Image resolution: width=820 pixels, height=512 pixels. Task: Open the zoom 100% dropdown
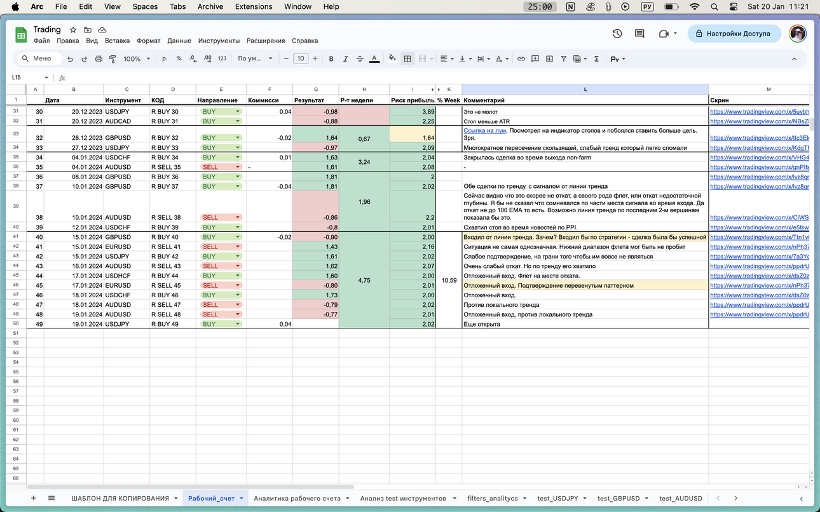(x=137, y=58)
